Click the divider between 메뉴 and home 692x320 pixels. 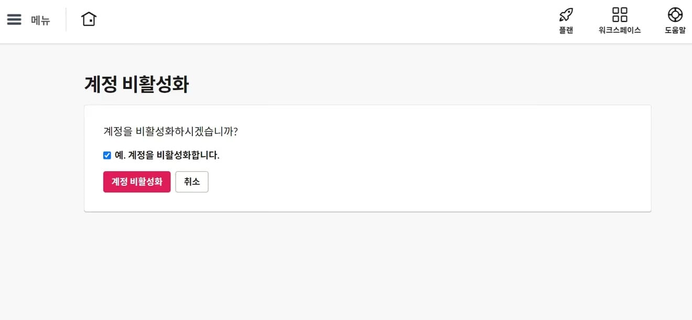pos(66,20)
